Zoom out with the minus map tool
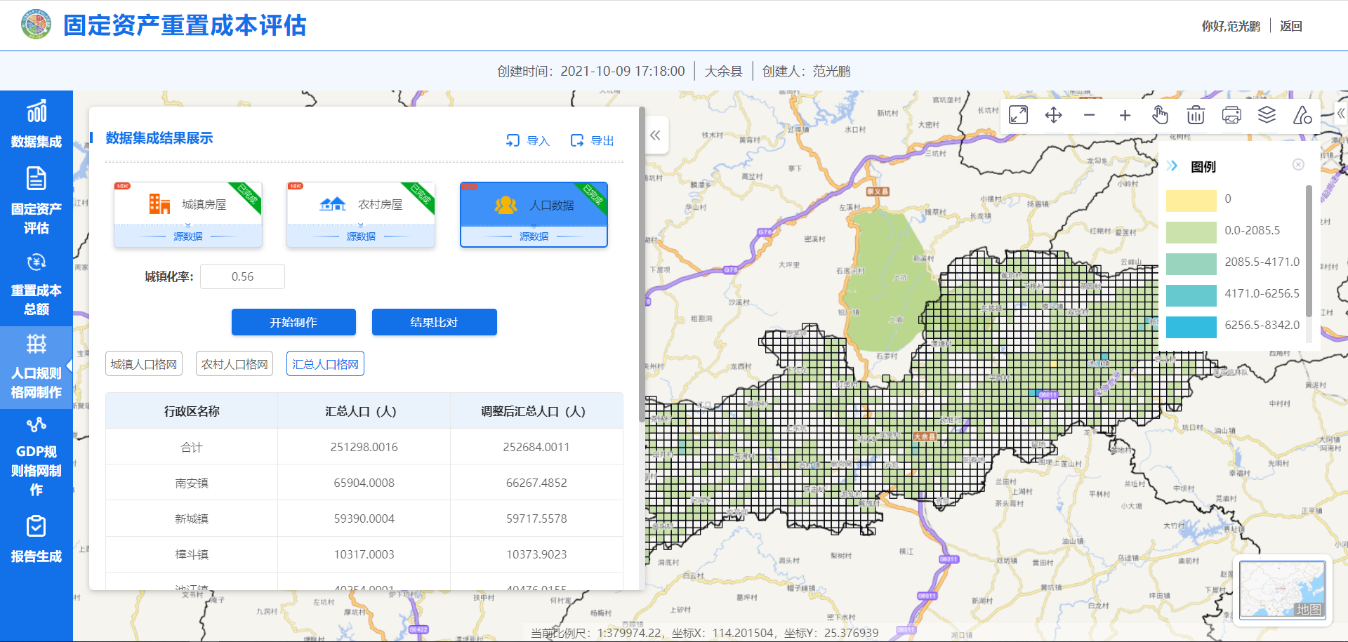This screenshot has width=1348, height=642. (1089, 115)
